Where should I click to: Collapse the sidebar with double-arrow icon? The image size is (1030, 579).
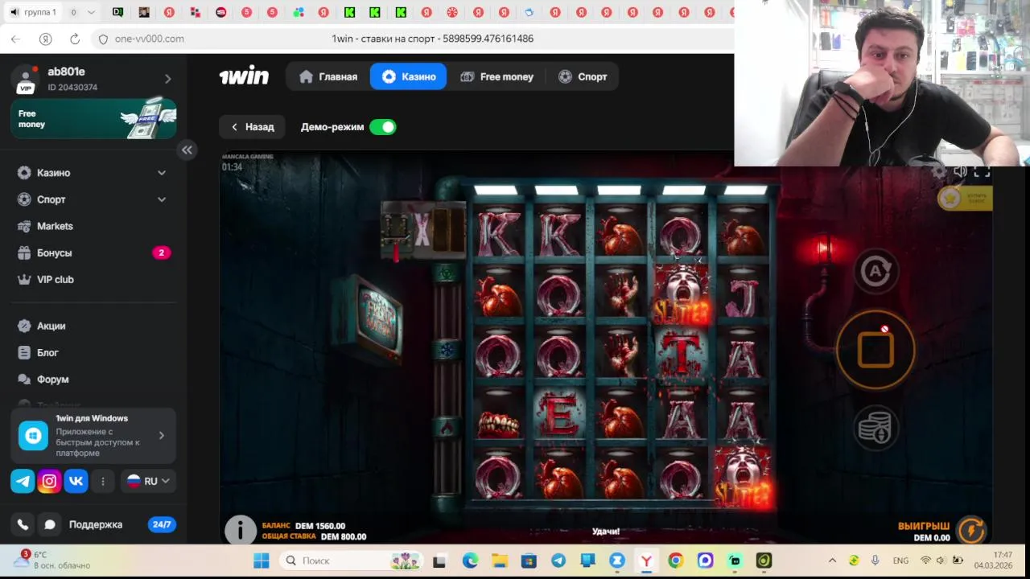pos(187,150)
